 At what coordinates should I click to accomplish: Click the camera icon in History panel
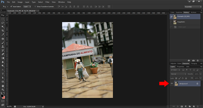point(194,61)
